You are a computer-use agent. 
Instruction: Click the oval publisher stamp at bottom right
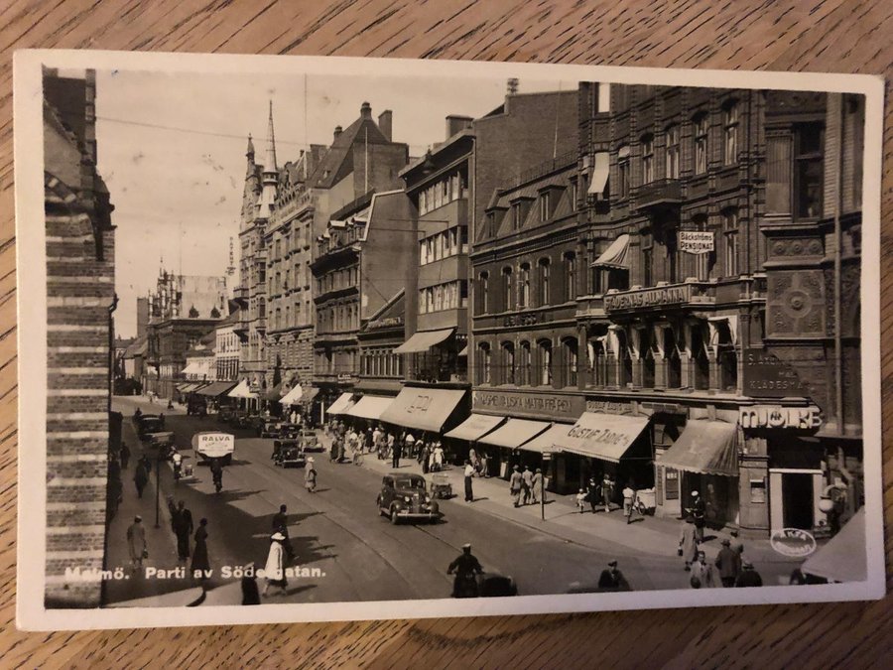coord(792,542)
